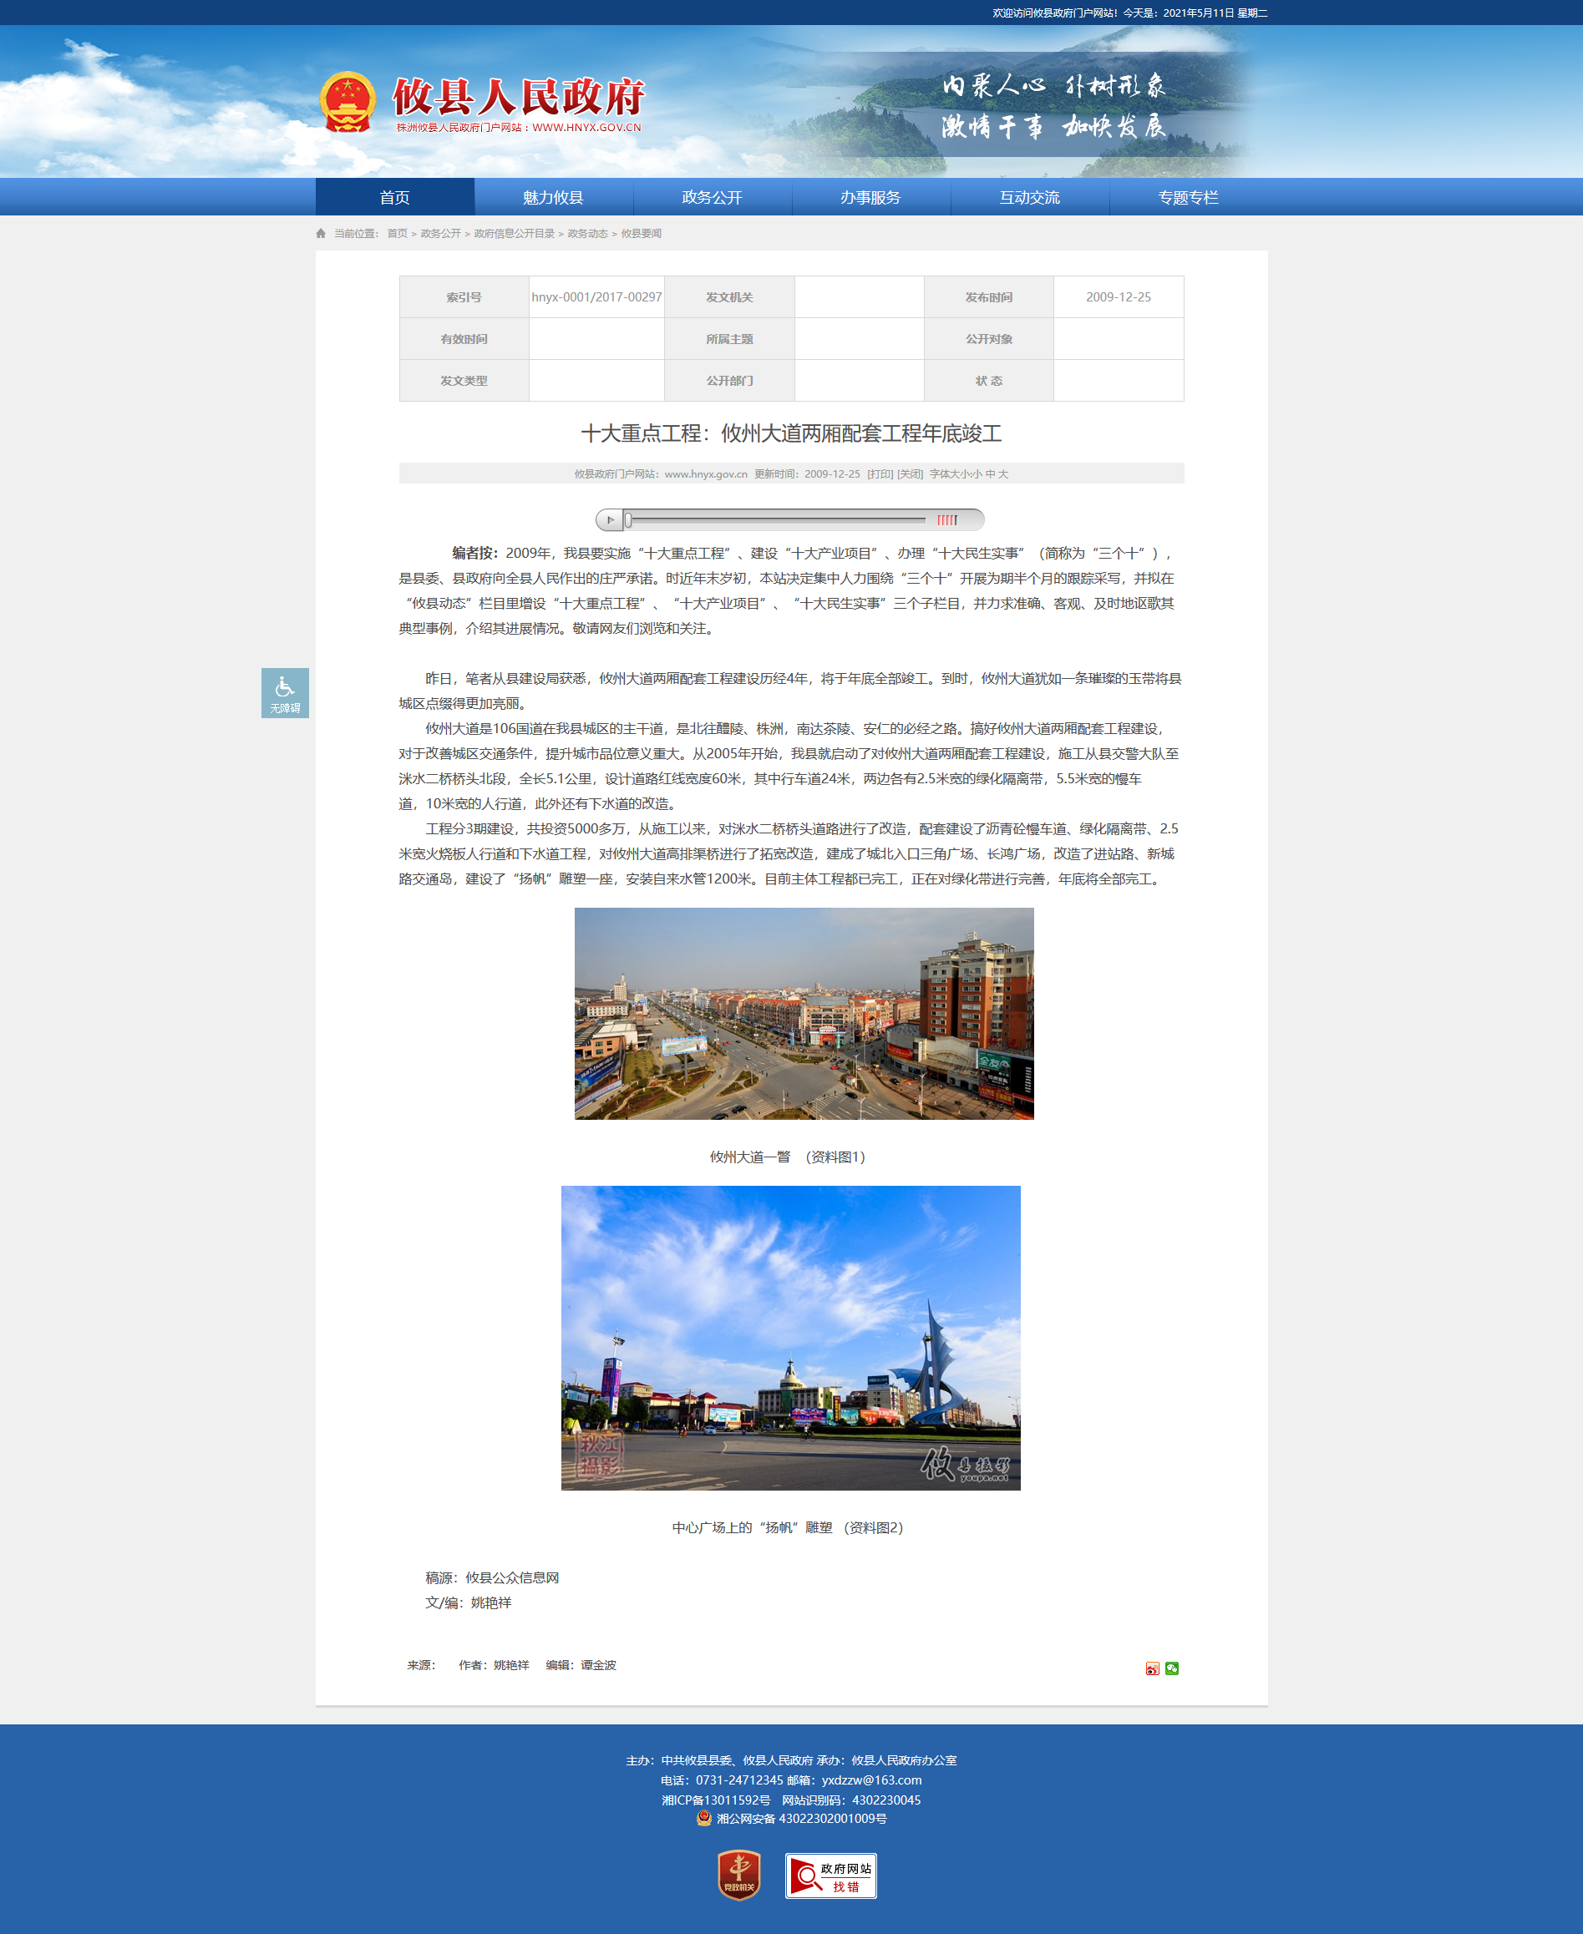The width and height of the screenshot is (1583, 1934).
Task: Click the [关闭] close link
Action: (x=910, y=474)
